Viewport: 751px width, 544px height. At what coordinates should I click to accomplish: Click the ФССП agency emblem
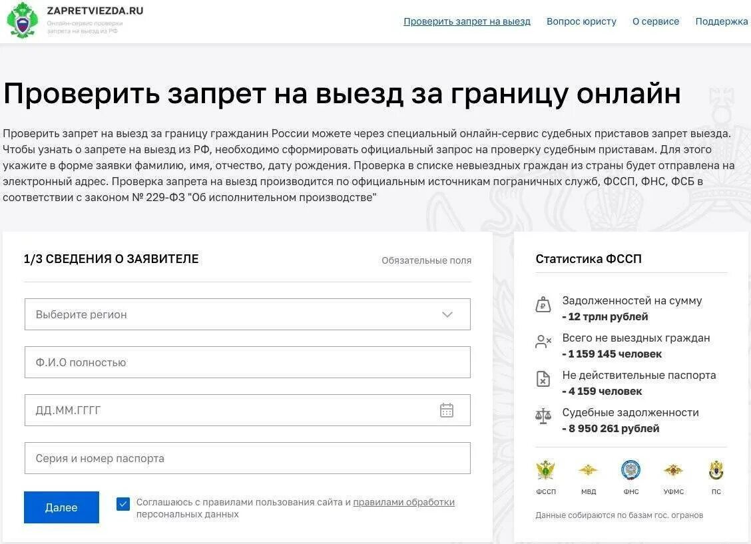(x=545, y=470)
